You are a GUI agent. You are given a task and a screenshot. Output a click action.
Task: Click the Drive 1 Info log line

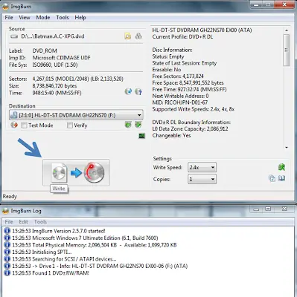point(100,266)
